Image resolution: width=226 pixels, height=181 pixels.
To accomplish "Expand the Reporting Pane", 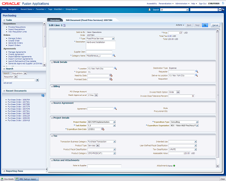I will point(4,171).
